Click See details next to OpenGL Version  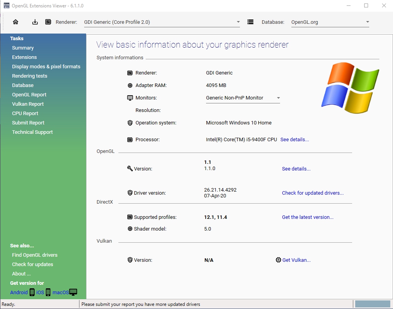pyautogui.click(x=296, y=169)
